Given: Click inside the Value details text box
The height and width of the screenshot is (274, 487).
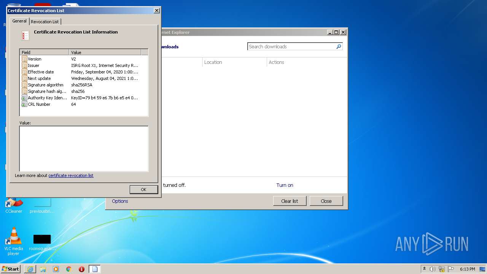Looking at the screenshot, I should click(84, 149).
